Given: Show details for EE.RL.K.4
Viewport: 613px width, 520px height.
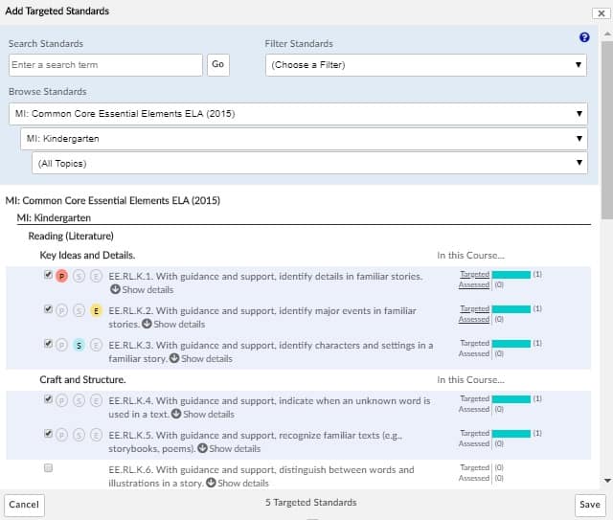Looking at the screenshot, I should [203, 414].
